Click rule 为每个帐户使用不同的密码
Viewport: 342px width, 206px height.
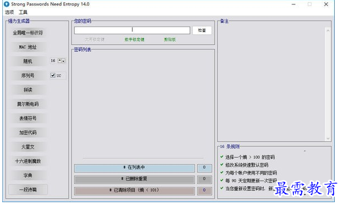(251, 173)
